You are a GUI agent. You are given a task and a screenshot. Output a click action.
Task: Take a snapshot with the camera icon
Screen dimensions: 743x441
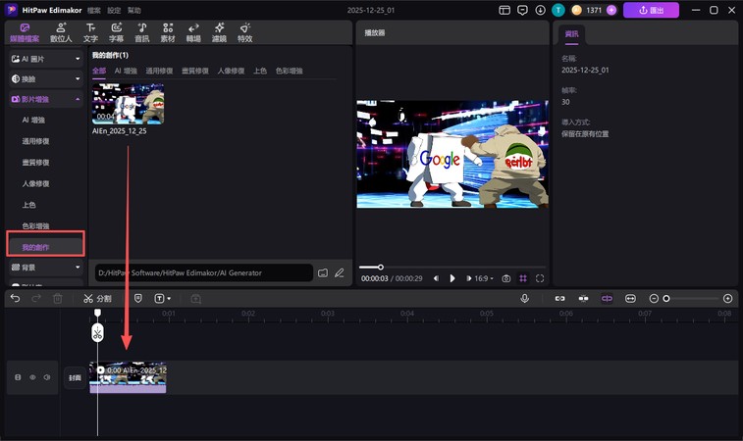point(505,278)
